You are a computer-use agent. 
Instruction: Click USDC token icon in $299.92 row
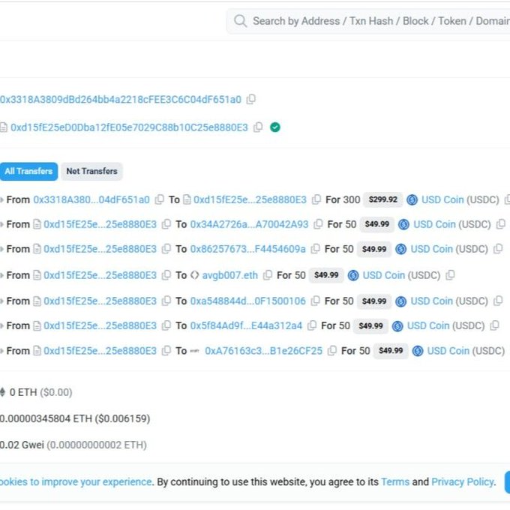coord(412,199)
